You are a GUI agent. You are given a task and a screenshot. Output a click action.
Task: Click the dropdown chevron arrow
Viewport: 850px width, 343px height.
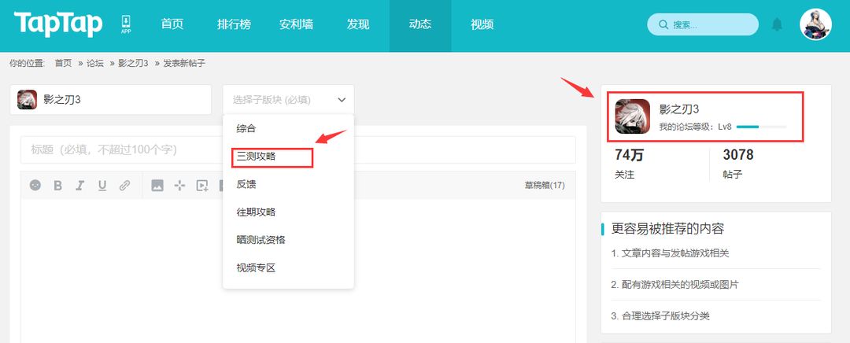tap(342, 100)
